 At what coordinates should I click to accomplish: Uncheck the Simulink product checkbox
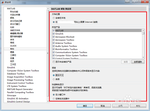coord(54,34)
